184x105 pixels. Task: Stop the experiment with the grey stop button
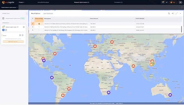[x=6, y=30]
